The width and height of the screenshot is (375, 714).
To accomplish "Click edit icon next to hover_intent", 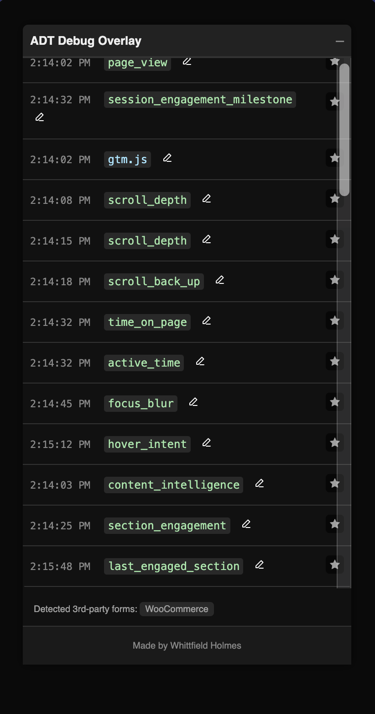I will (207, 443).
